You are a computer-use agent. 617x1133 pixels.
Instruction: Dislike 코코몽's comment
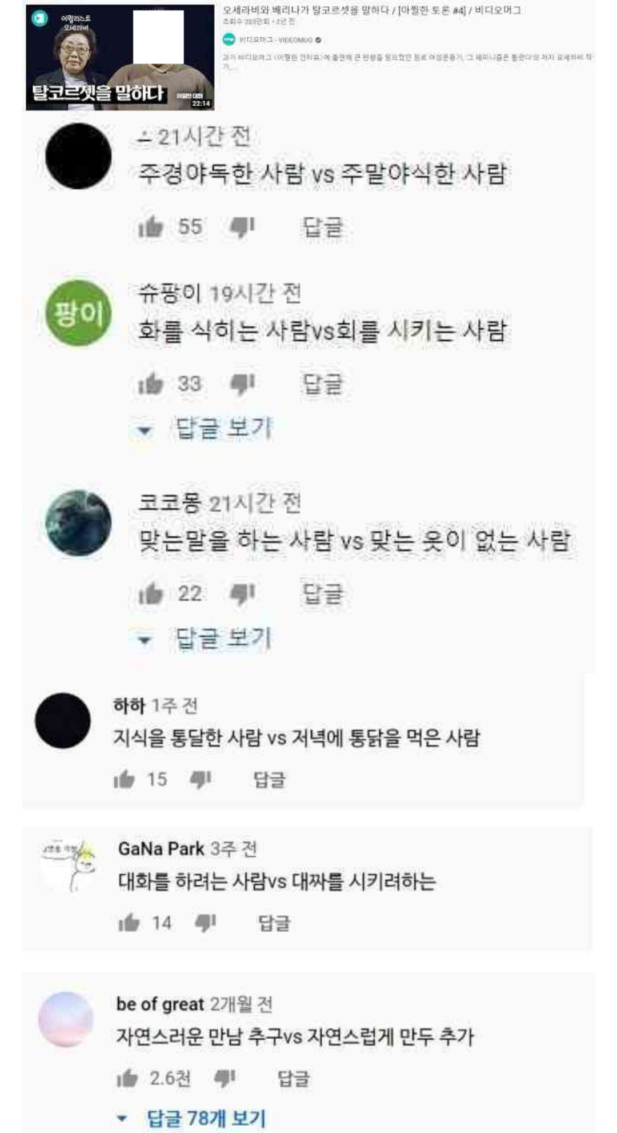[x=242, y=593]
